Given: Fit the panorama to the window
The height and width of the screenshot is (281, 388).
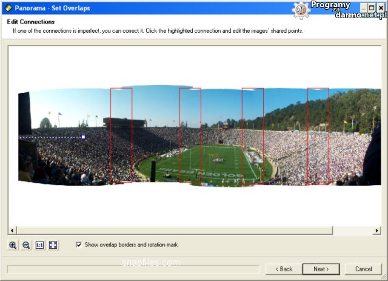Looking at the screenshot, I should pos(53,245).
